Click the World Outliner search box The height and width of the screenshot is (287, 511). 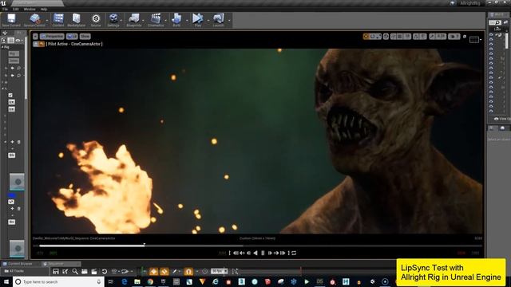[495, 22]
